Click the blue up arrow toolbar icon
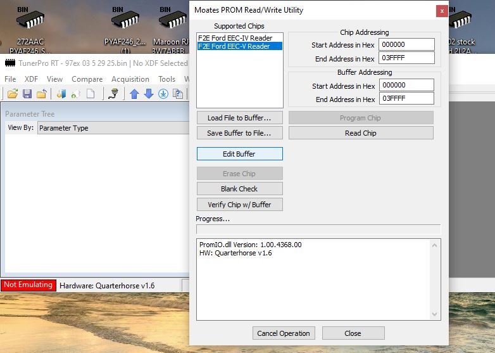495x353 pixels. 134,94
